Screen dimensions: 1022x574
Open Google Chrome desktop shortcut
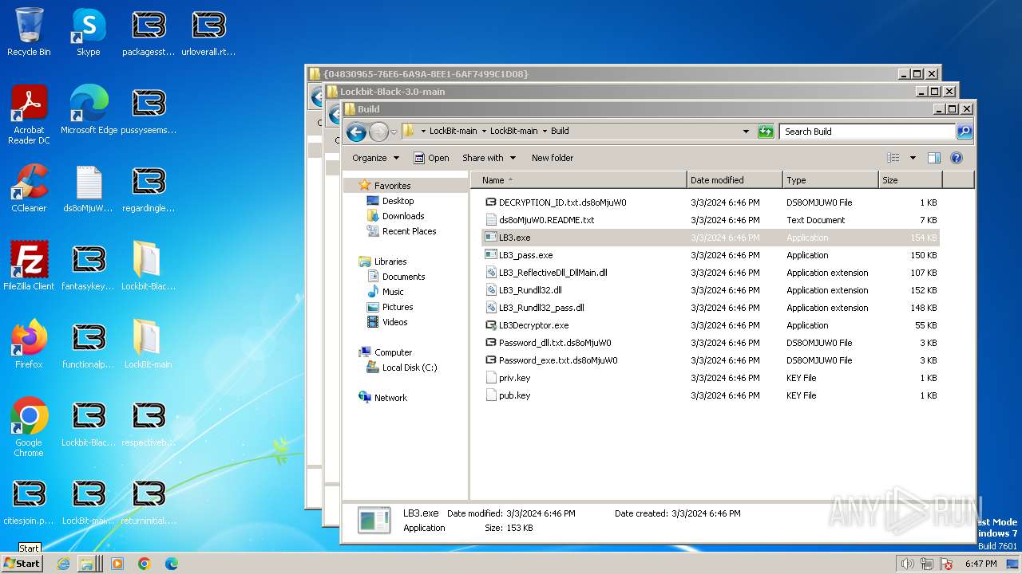(29, 427)
